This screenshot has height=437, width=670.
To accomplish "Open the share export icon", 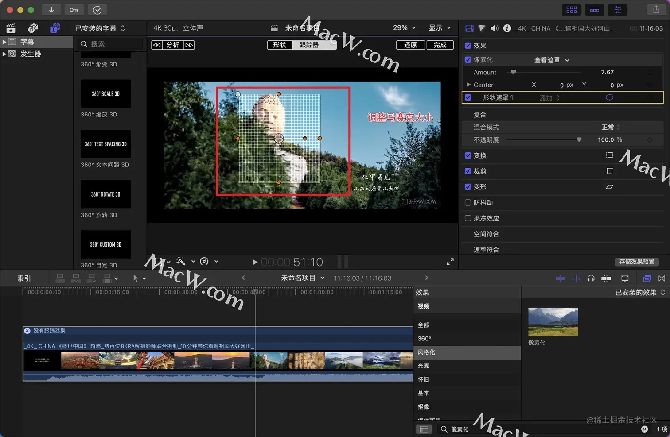I will [x=656, y=10].
